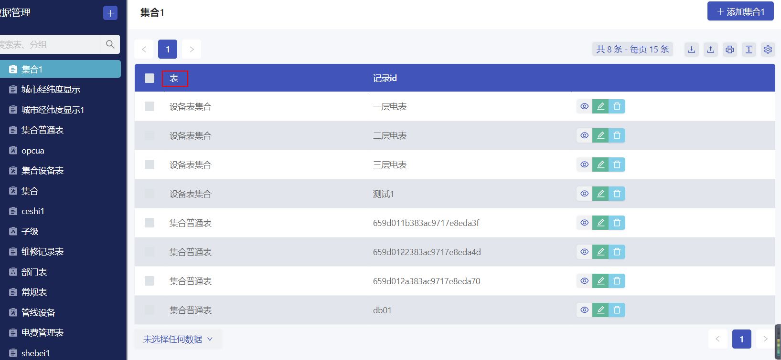Screen dimensions: 781x360
Task: Click the print icon in toolbar
Action: [x=730, y=49]
